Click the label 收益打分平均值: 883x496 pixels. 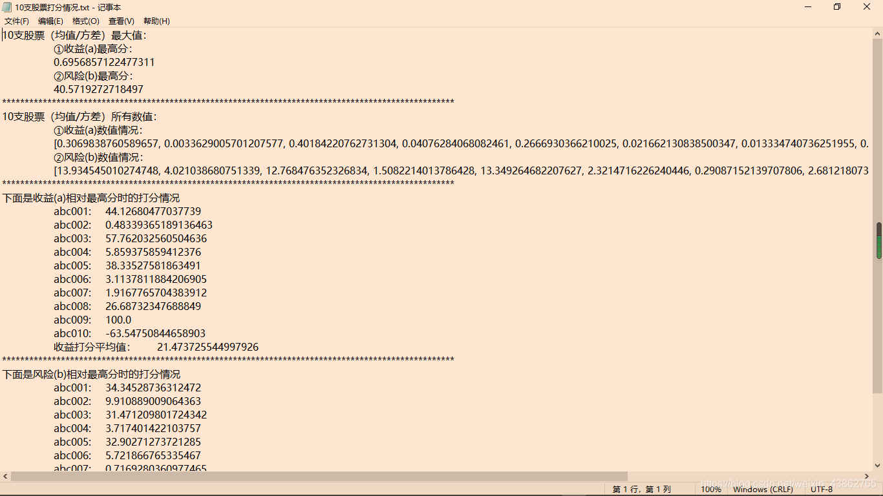click(x=92, y=347)
